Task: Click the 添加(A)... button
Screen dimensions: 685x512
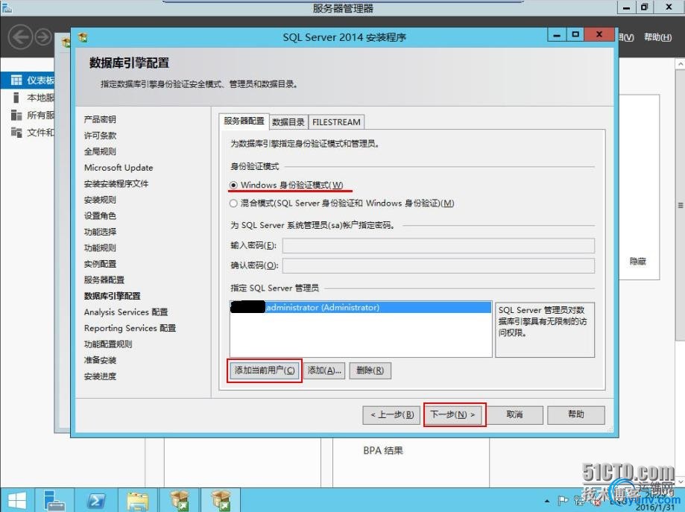Action: [324, 370]
